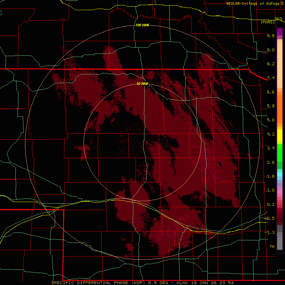Click the 100 NMI range ring label
Image resolution: width=285 pixels, height=285 pixels.
point(142,25)
